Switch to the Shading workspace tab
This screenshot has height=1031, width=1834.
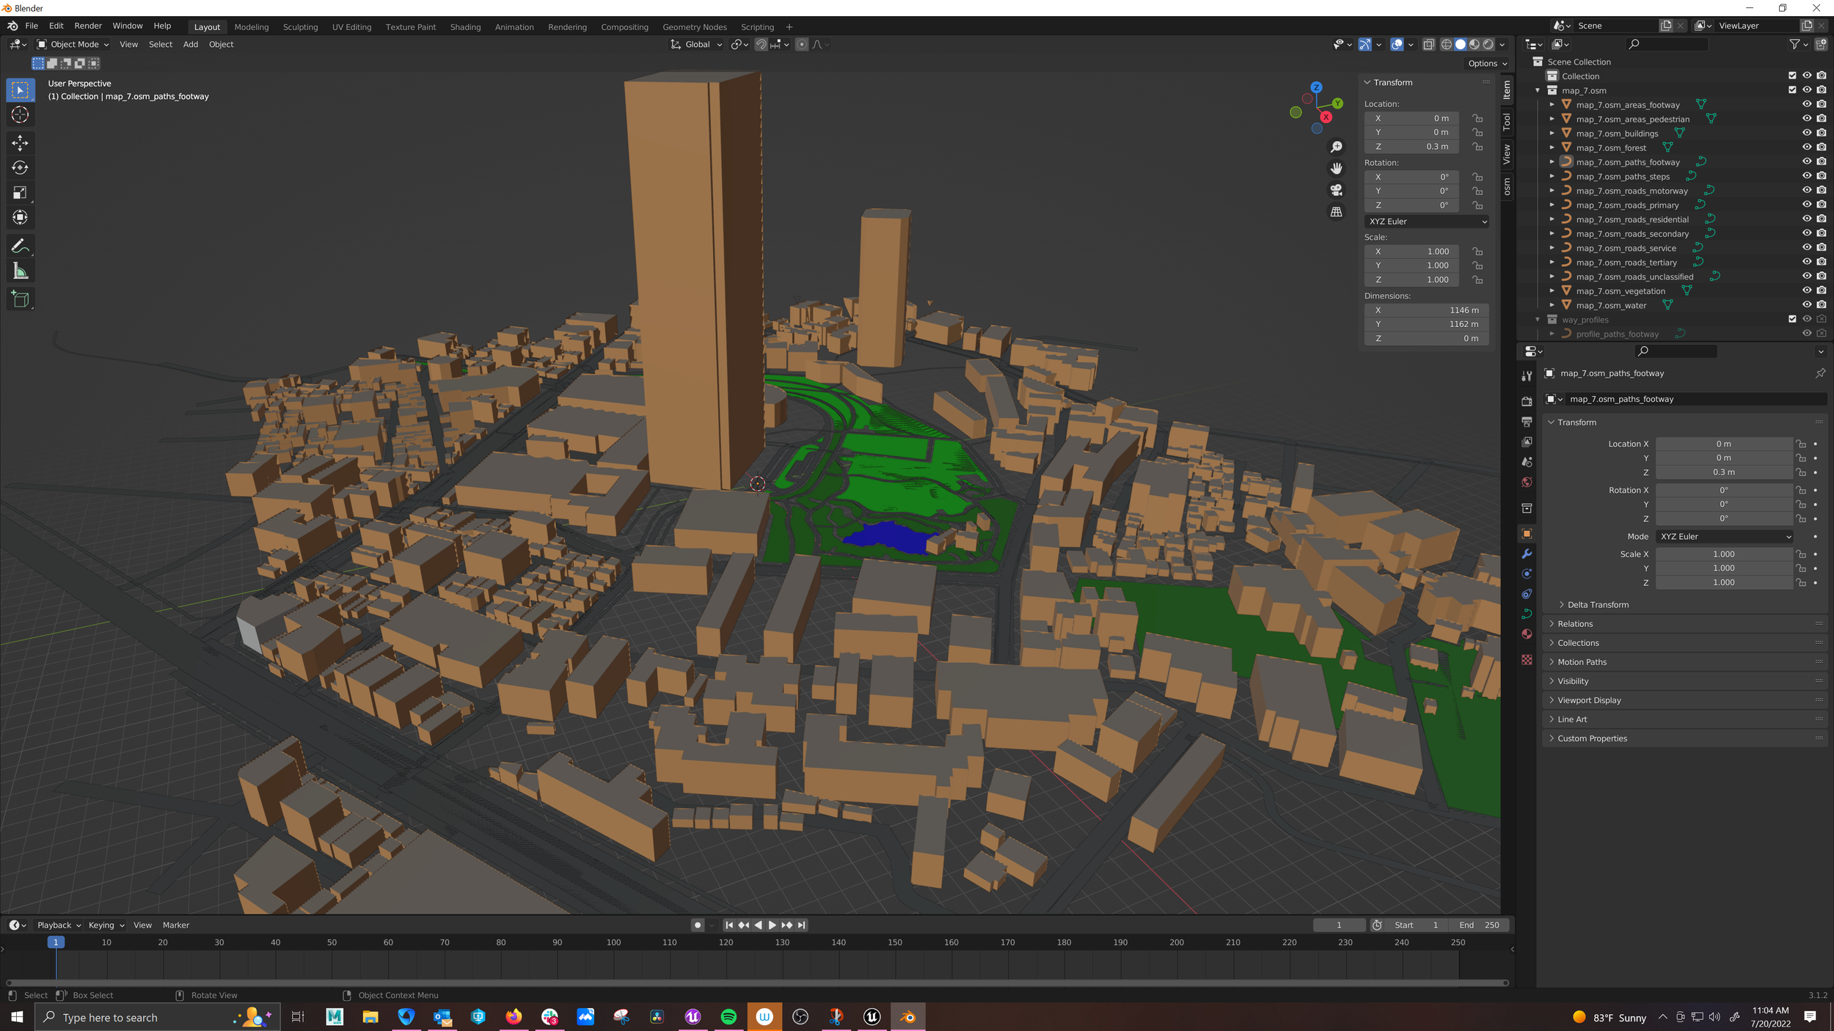[x=465, y=27]
